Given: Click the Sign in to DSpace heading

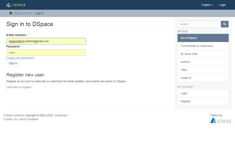Looking at the screenshot, I should tap(30, 24).
